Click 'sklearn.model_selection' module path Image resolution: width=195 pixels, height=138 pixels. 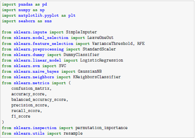click(x=41, y=37)
